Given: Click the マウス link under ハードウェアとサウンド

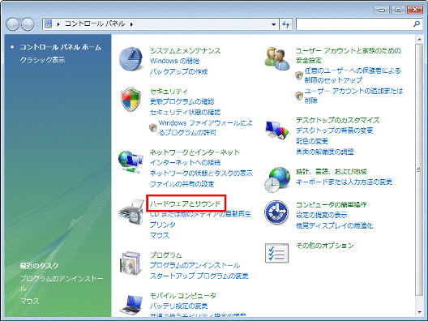Looking at the screenshot, I should click(160, 235).
